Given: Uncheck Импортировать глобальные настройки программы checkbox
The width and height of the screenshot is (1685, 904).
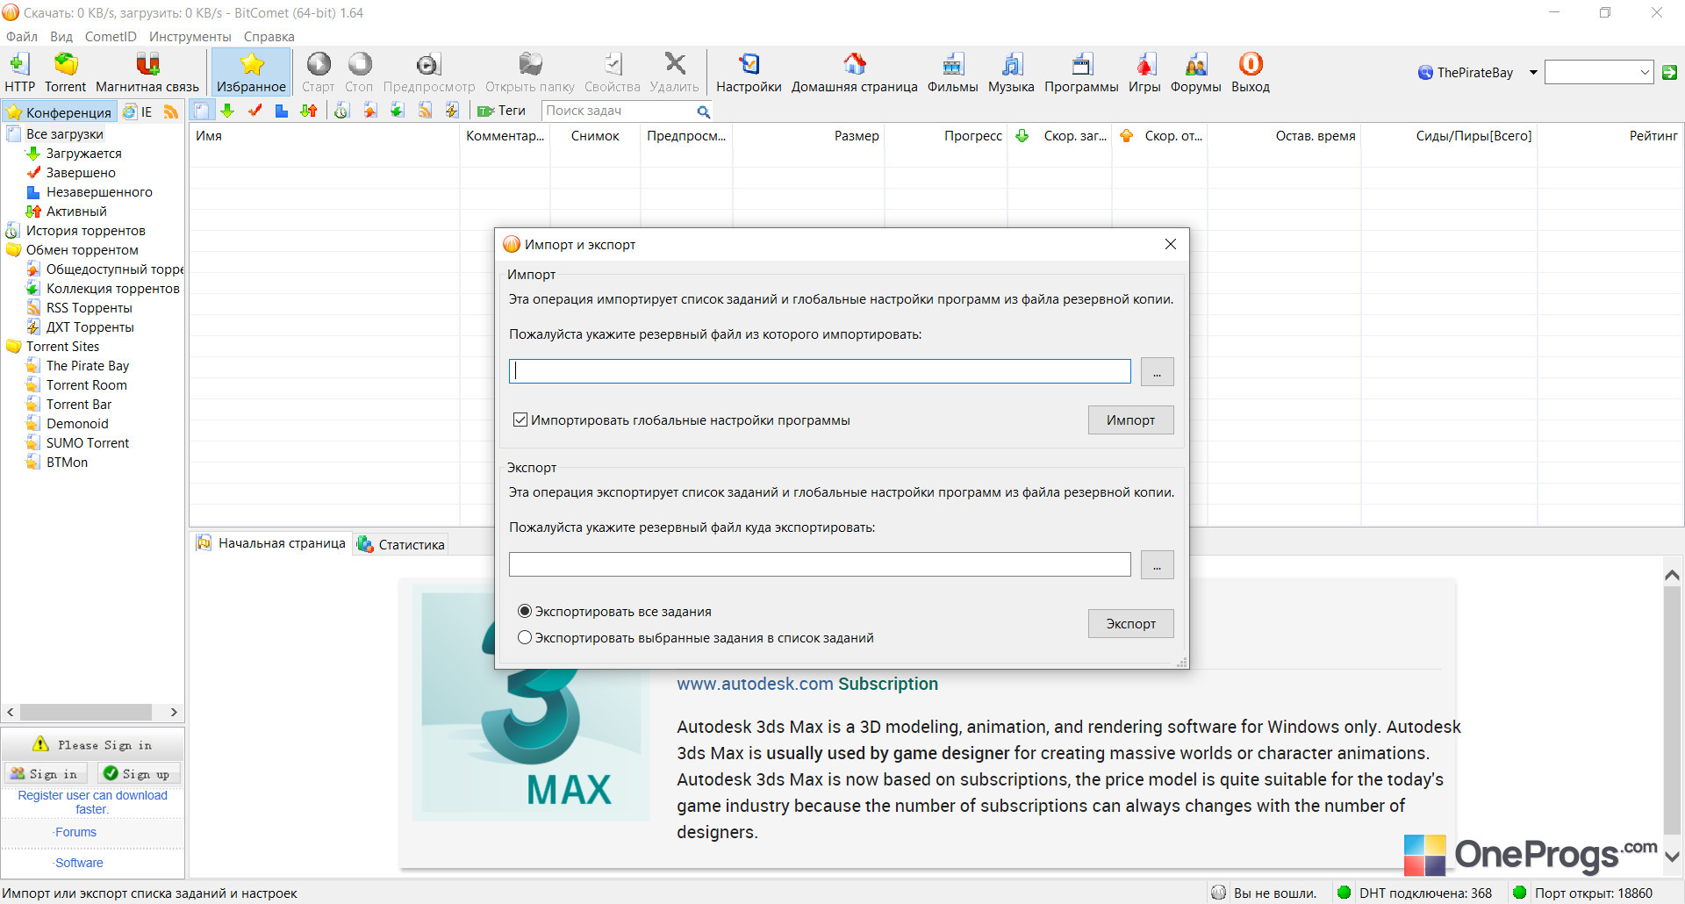Looking at the screenshot, I should (520, 420).
